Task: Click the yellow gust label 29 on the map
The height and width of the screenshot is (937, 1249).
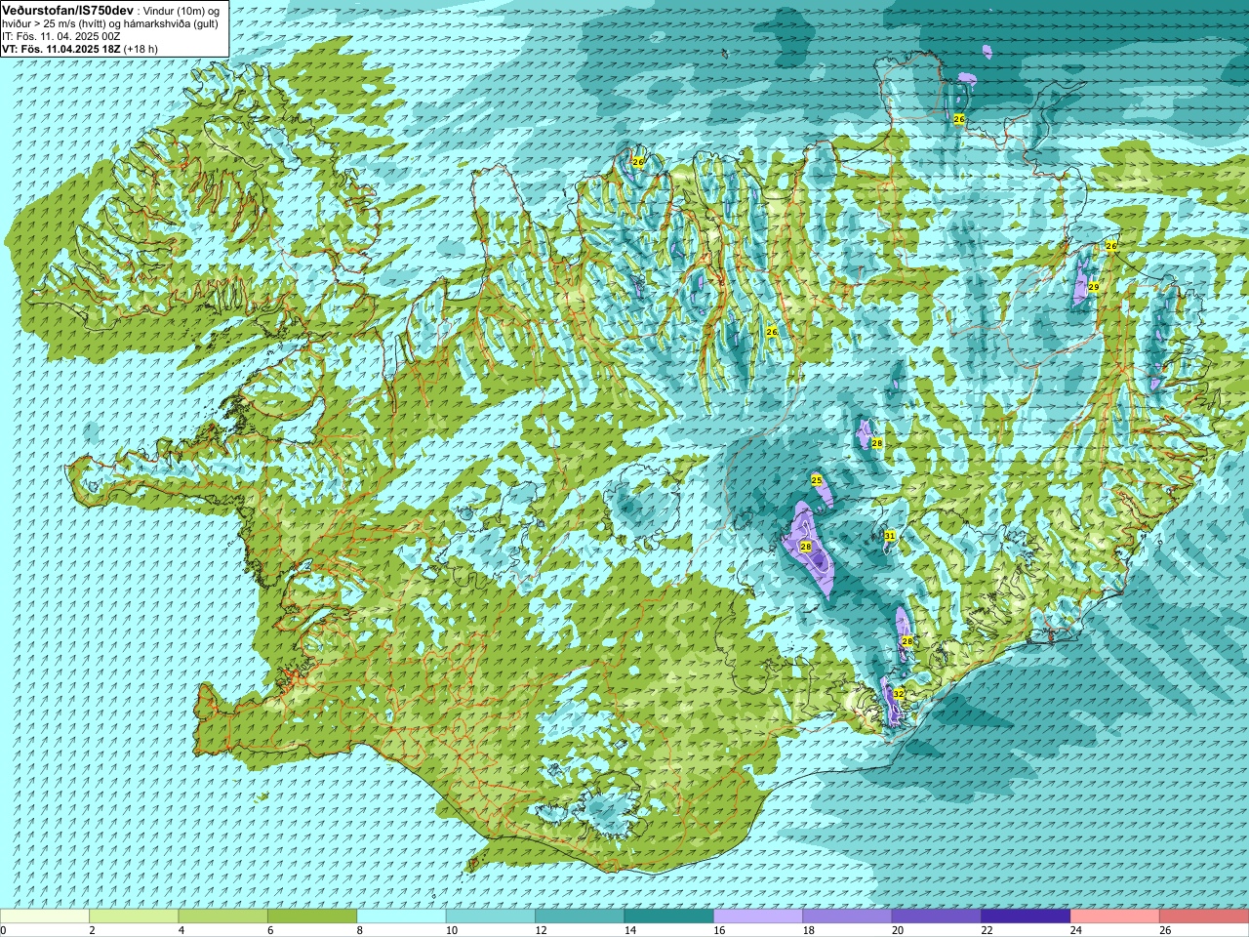Action: (x=1093, y=287)
